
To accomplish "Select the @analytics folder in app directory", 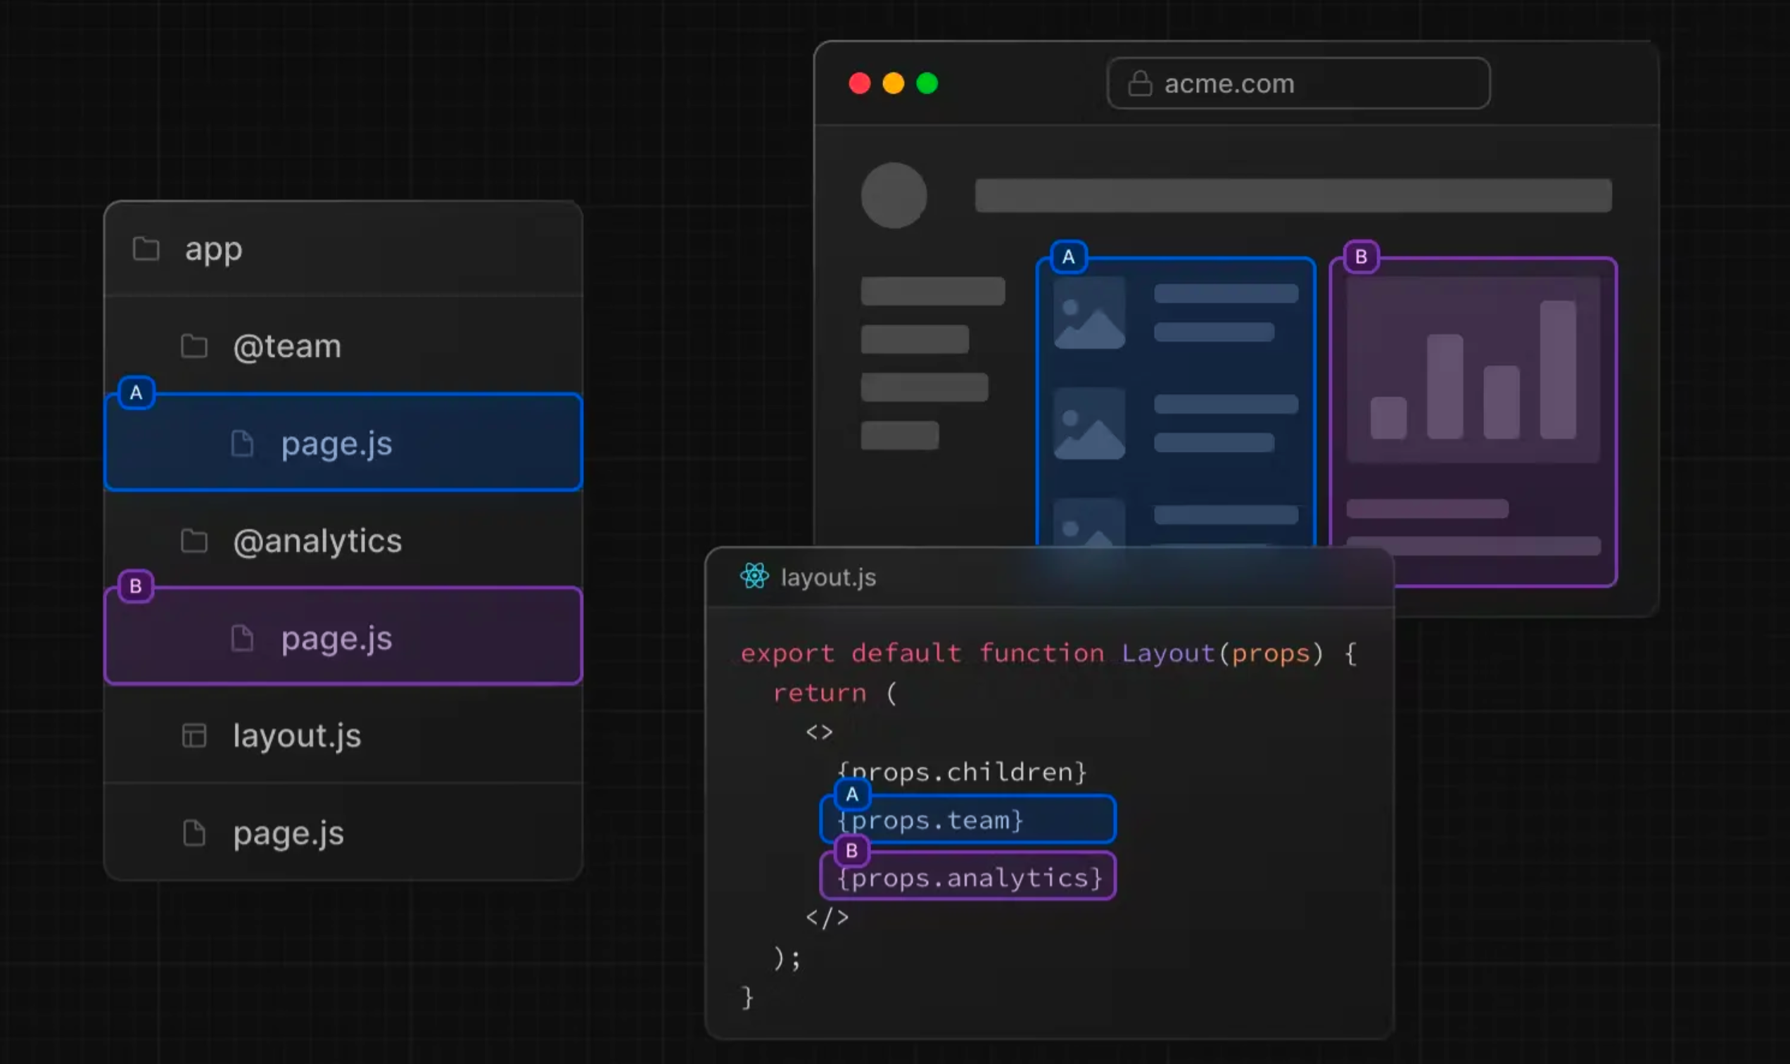I will (x=317, y=540).
